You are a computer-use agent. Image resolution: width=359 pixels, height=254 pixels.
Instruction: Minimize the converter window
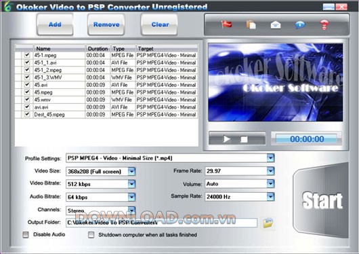(x=329, y=7)
